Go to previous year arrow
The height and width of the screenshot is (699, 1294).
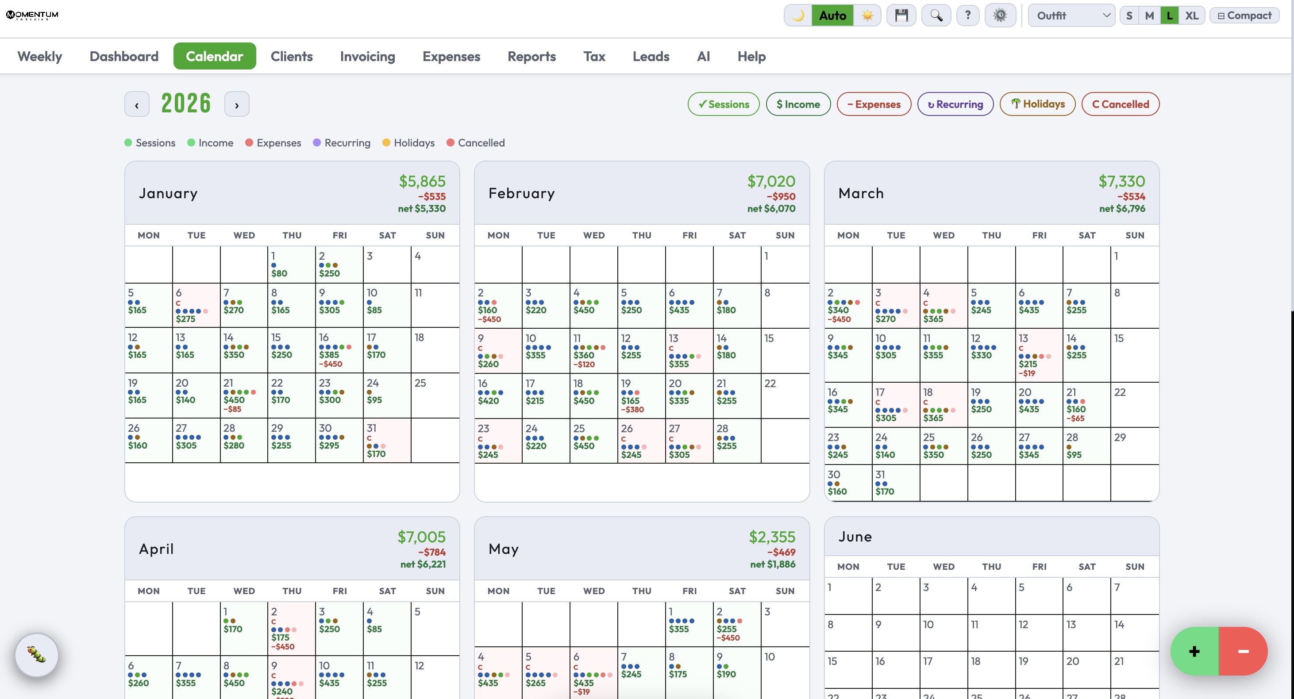coord(137,104)
